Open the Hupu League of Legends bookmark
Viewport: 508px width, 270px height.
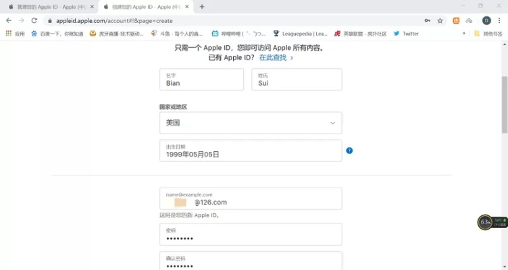[360, 34]
